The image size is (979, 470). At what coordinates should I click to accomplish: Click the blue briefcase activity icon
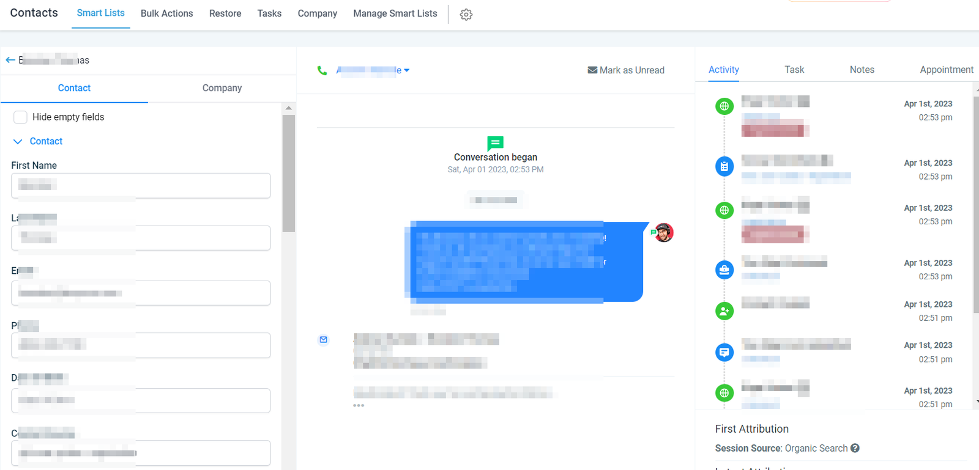pos(724,270)
